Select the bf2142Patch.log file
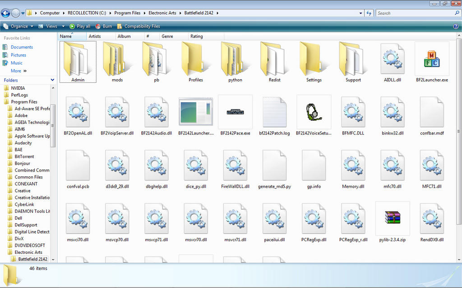Viewport: 462px width, 288px height. coord(274,112)
